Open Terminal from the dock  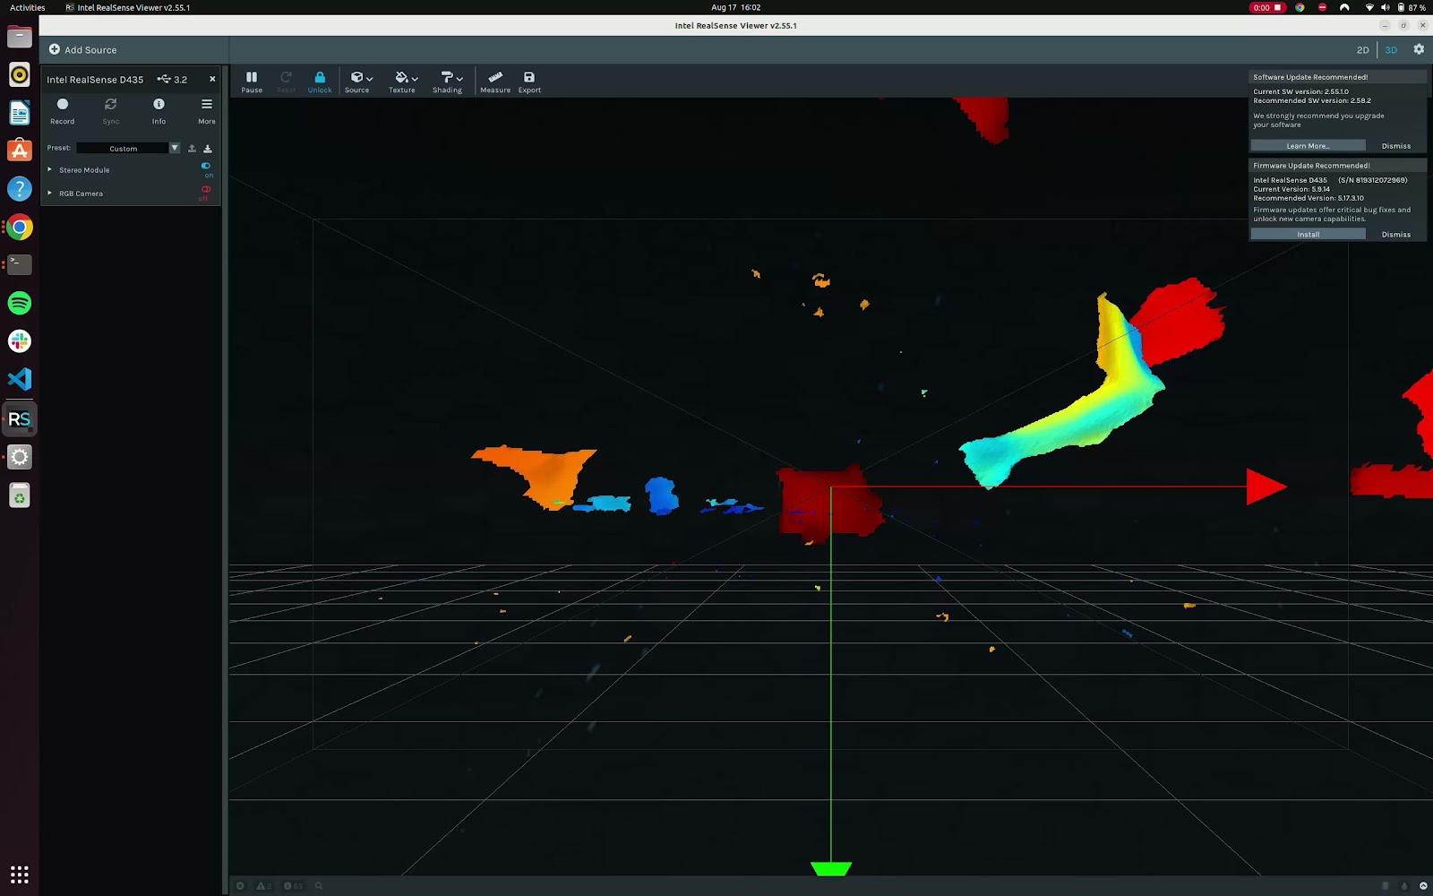pyautogui.click(x=20, y=265)
